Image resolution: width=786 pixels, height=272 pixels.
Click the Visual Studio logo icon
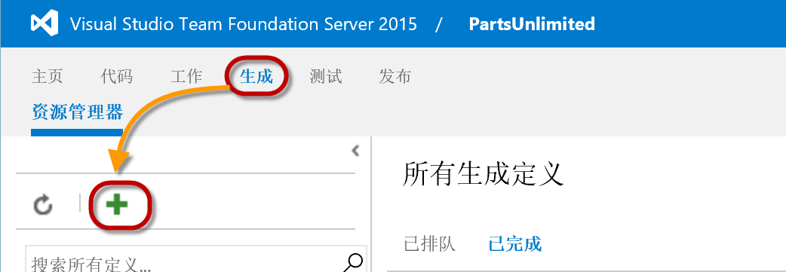point(44,23)
